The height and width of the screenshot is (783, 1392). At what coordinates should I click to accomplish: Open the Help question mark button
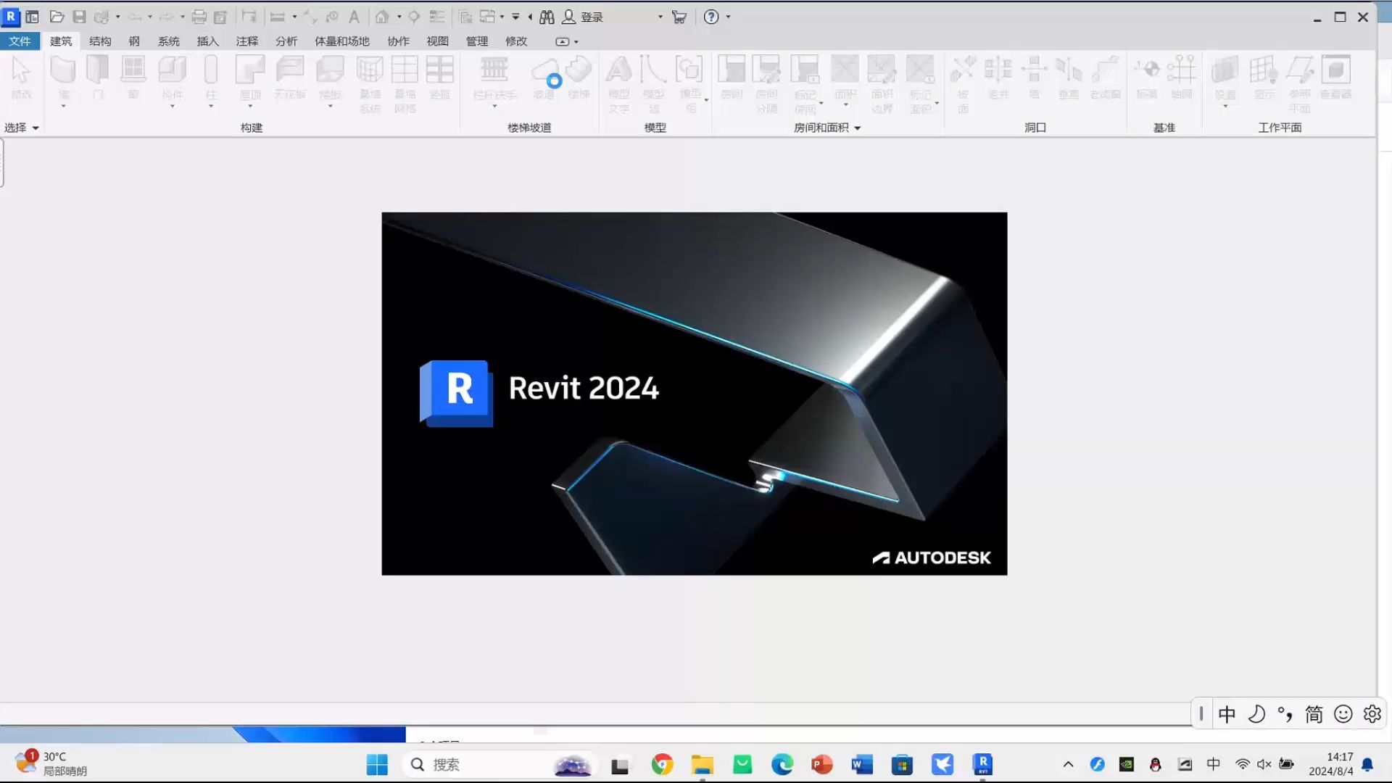pyautogui.click(x=711, y=17)
